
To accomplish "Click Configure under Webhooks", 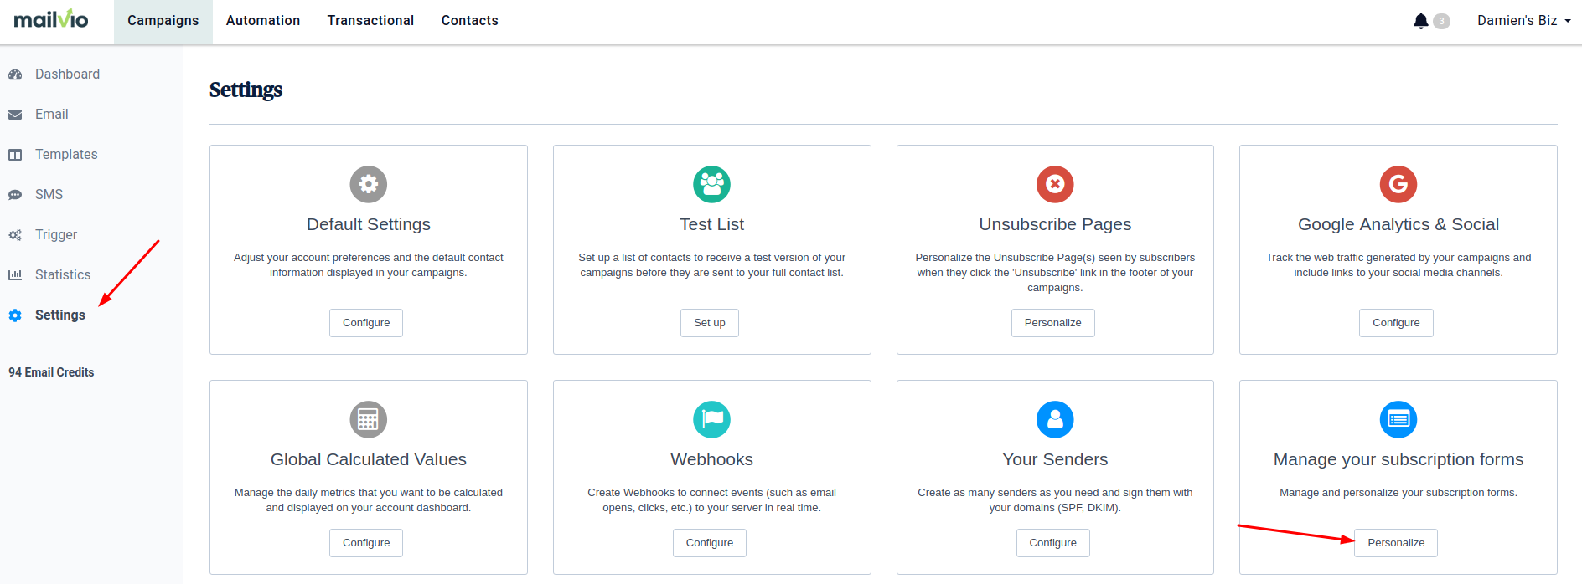I will [709, 543].
